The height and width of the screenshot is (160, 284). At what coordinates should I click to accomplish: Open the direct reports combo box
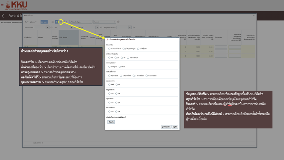(81, 22)
